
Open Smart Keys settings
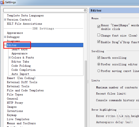pyautogui.click(x=19, y=49)
